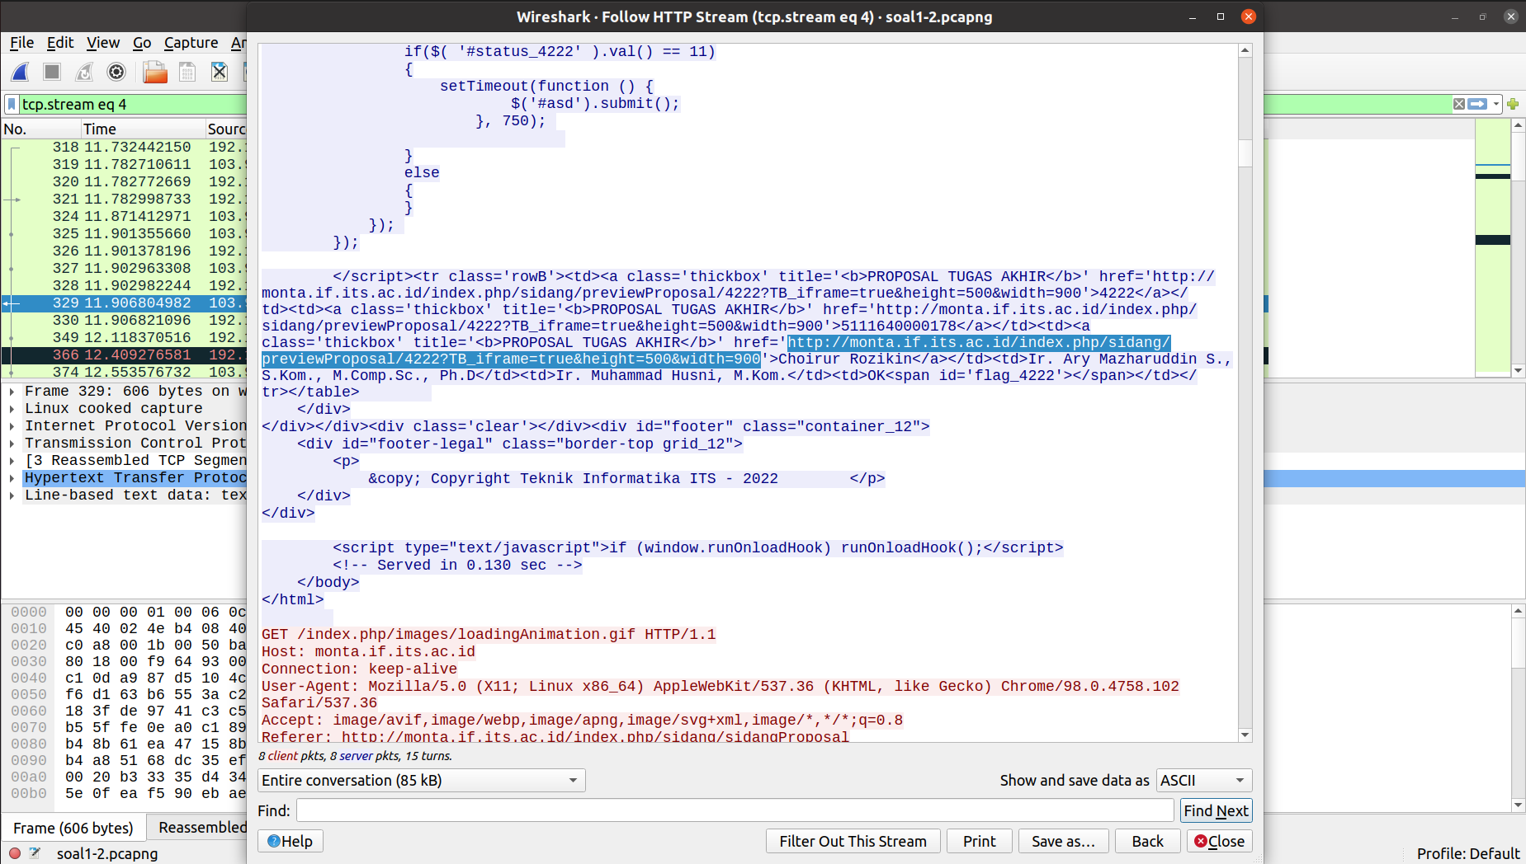Click the save capture file icon
Screen dimensions: 1526x864
(187, 73)
